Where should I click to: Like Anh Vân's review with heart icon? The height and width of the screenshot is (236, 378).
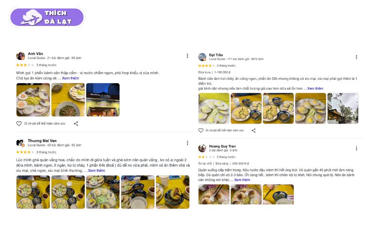(x=19, y=124)
